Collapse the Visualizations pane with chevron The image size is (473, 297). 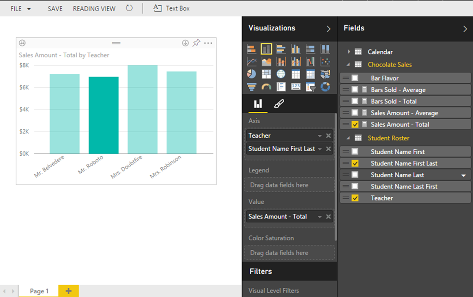click(x=328, y=29)
